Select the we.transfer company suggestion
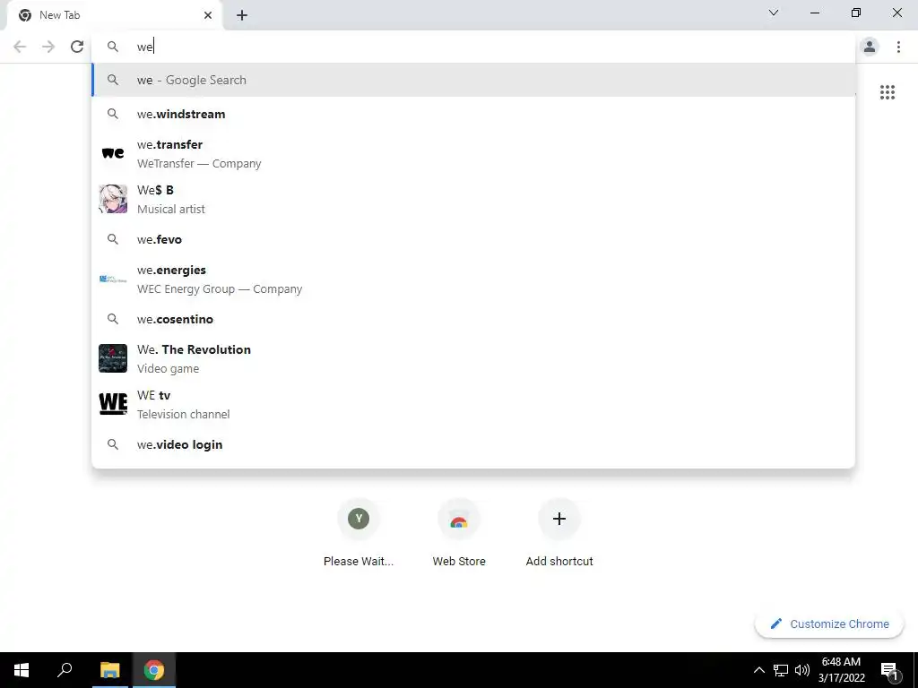This screenshot has width=918, height=688. pyautogui.click(x=473, y=154)
